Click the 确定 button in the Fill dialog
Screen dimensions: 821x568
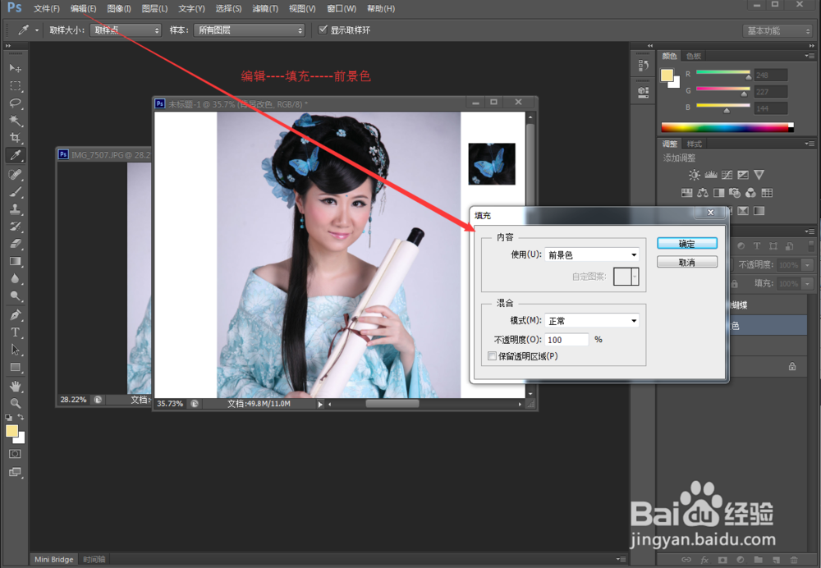click(x=686, y=243)
